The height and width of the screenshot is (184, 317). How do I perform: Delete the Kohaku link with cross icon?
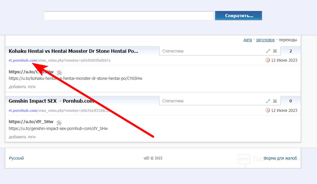(x=275, y=51)
